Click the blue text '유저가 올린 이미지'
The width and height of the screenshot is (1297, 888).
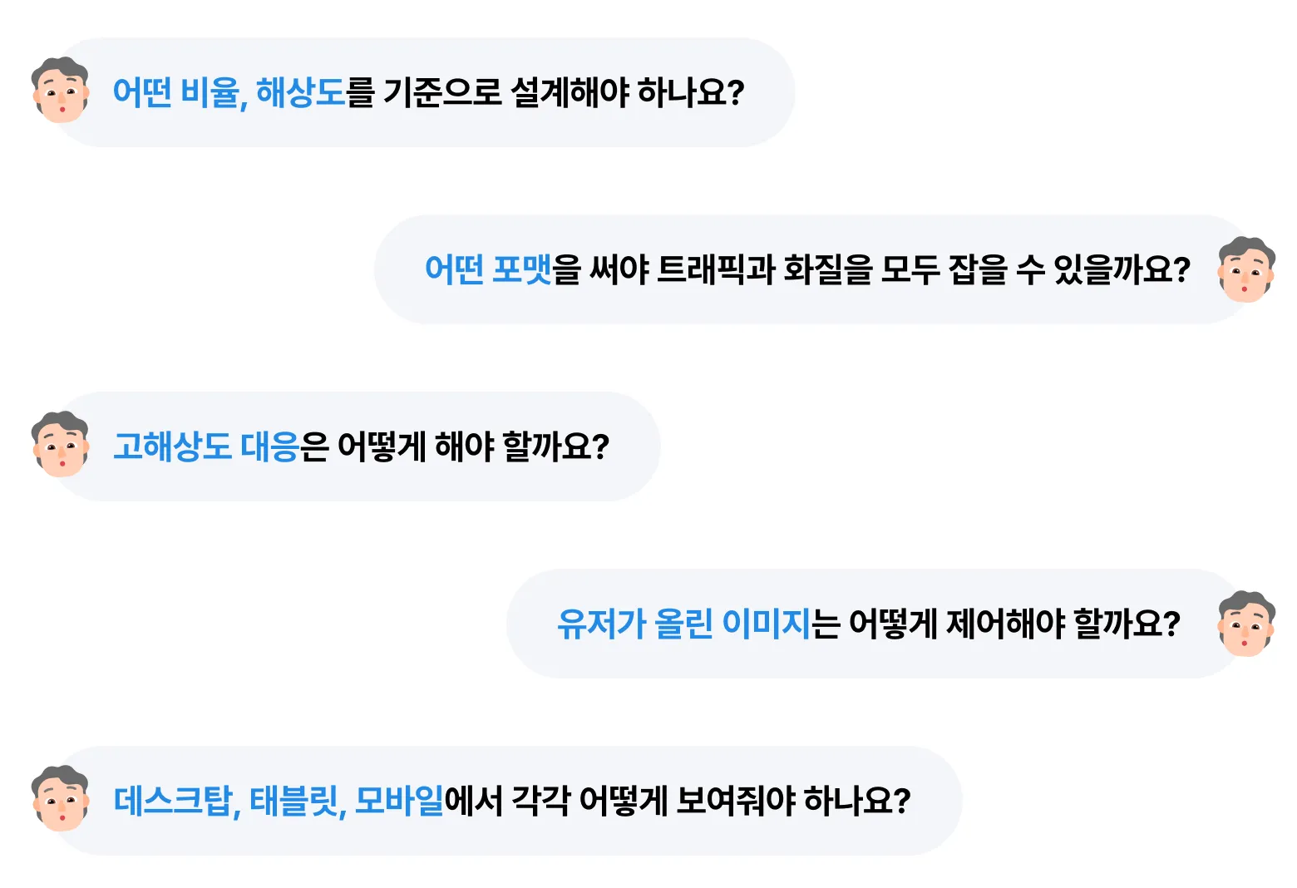(x=683, y=624)
